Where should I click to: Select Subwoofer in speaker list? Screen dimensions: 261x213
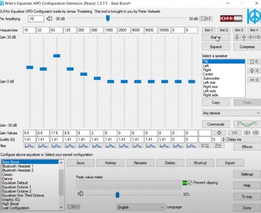211,78
